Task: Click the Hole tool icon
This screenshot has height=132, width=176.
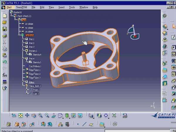Action: coord(174,74)
